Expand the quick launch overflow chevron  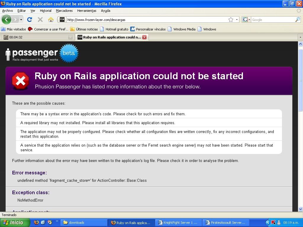click(57, 221)
